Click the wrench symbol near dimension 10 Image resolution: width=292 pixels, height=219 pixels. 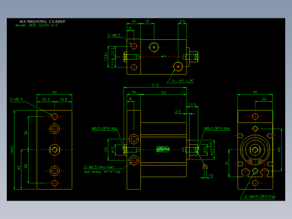tap(205, 166)
